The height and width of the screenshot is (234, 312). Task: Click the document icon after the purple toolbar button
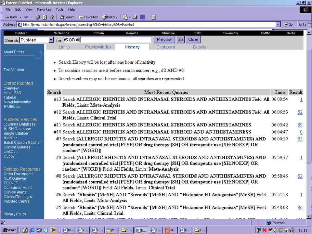tap(154, 17)
